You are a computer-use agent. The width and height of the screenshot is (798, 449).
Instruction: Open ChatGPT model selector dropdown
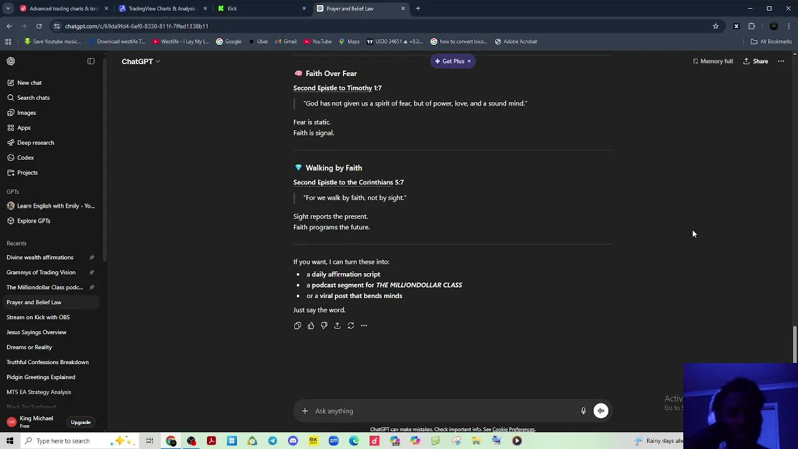(x=141, y=61)
